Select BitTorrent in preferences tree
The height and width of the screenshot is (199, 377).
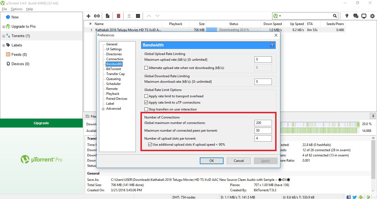pos(114,69)
